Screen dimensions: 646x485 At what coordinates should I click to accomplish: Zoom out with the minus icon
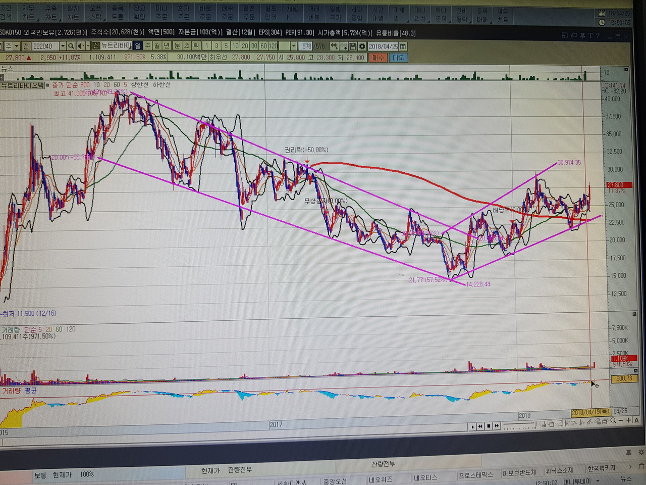click(621, 420)
